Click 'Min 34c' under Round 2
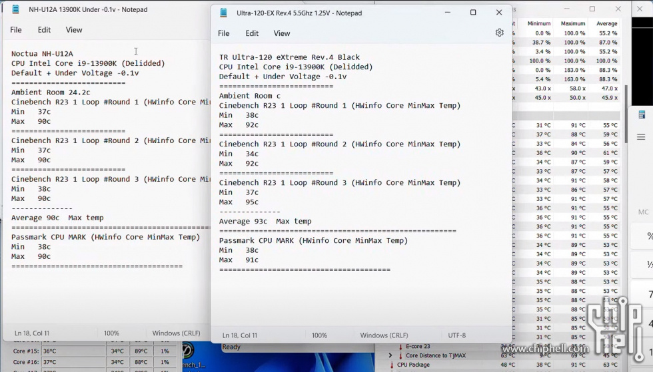Screen dimensions: 653x372 pos(239,154)
